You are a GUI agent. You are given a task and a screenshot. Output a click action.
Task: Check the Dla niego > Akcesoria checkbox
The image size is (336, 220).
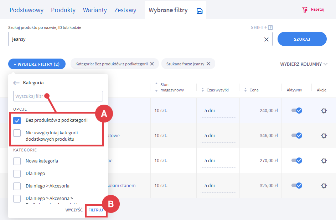tap(17, 186)
